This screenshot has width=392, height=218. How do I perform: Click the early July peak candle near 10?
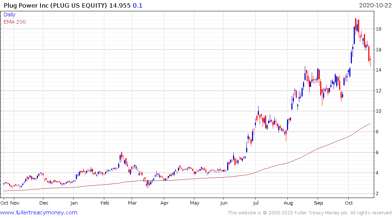(x=258, y=111)
